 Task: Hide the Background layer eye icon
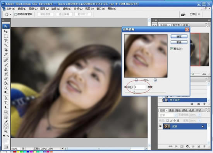(160, 126)
